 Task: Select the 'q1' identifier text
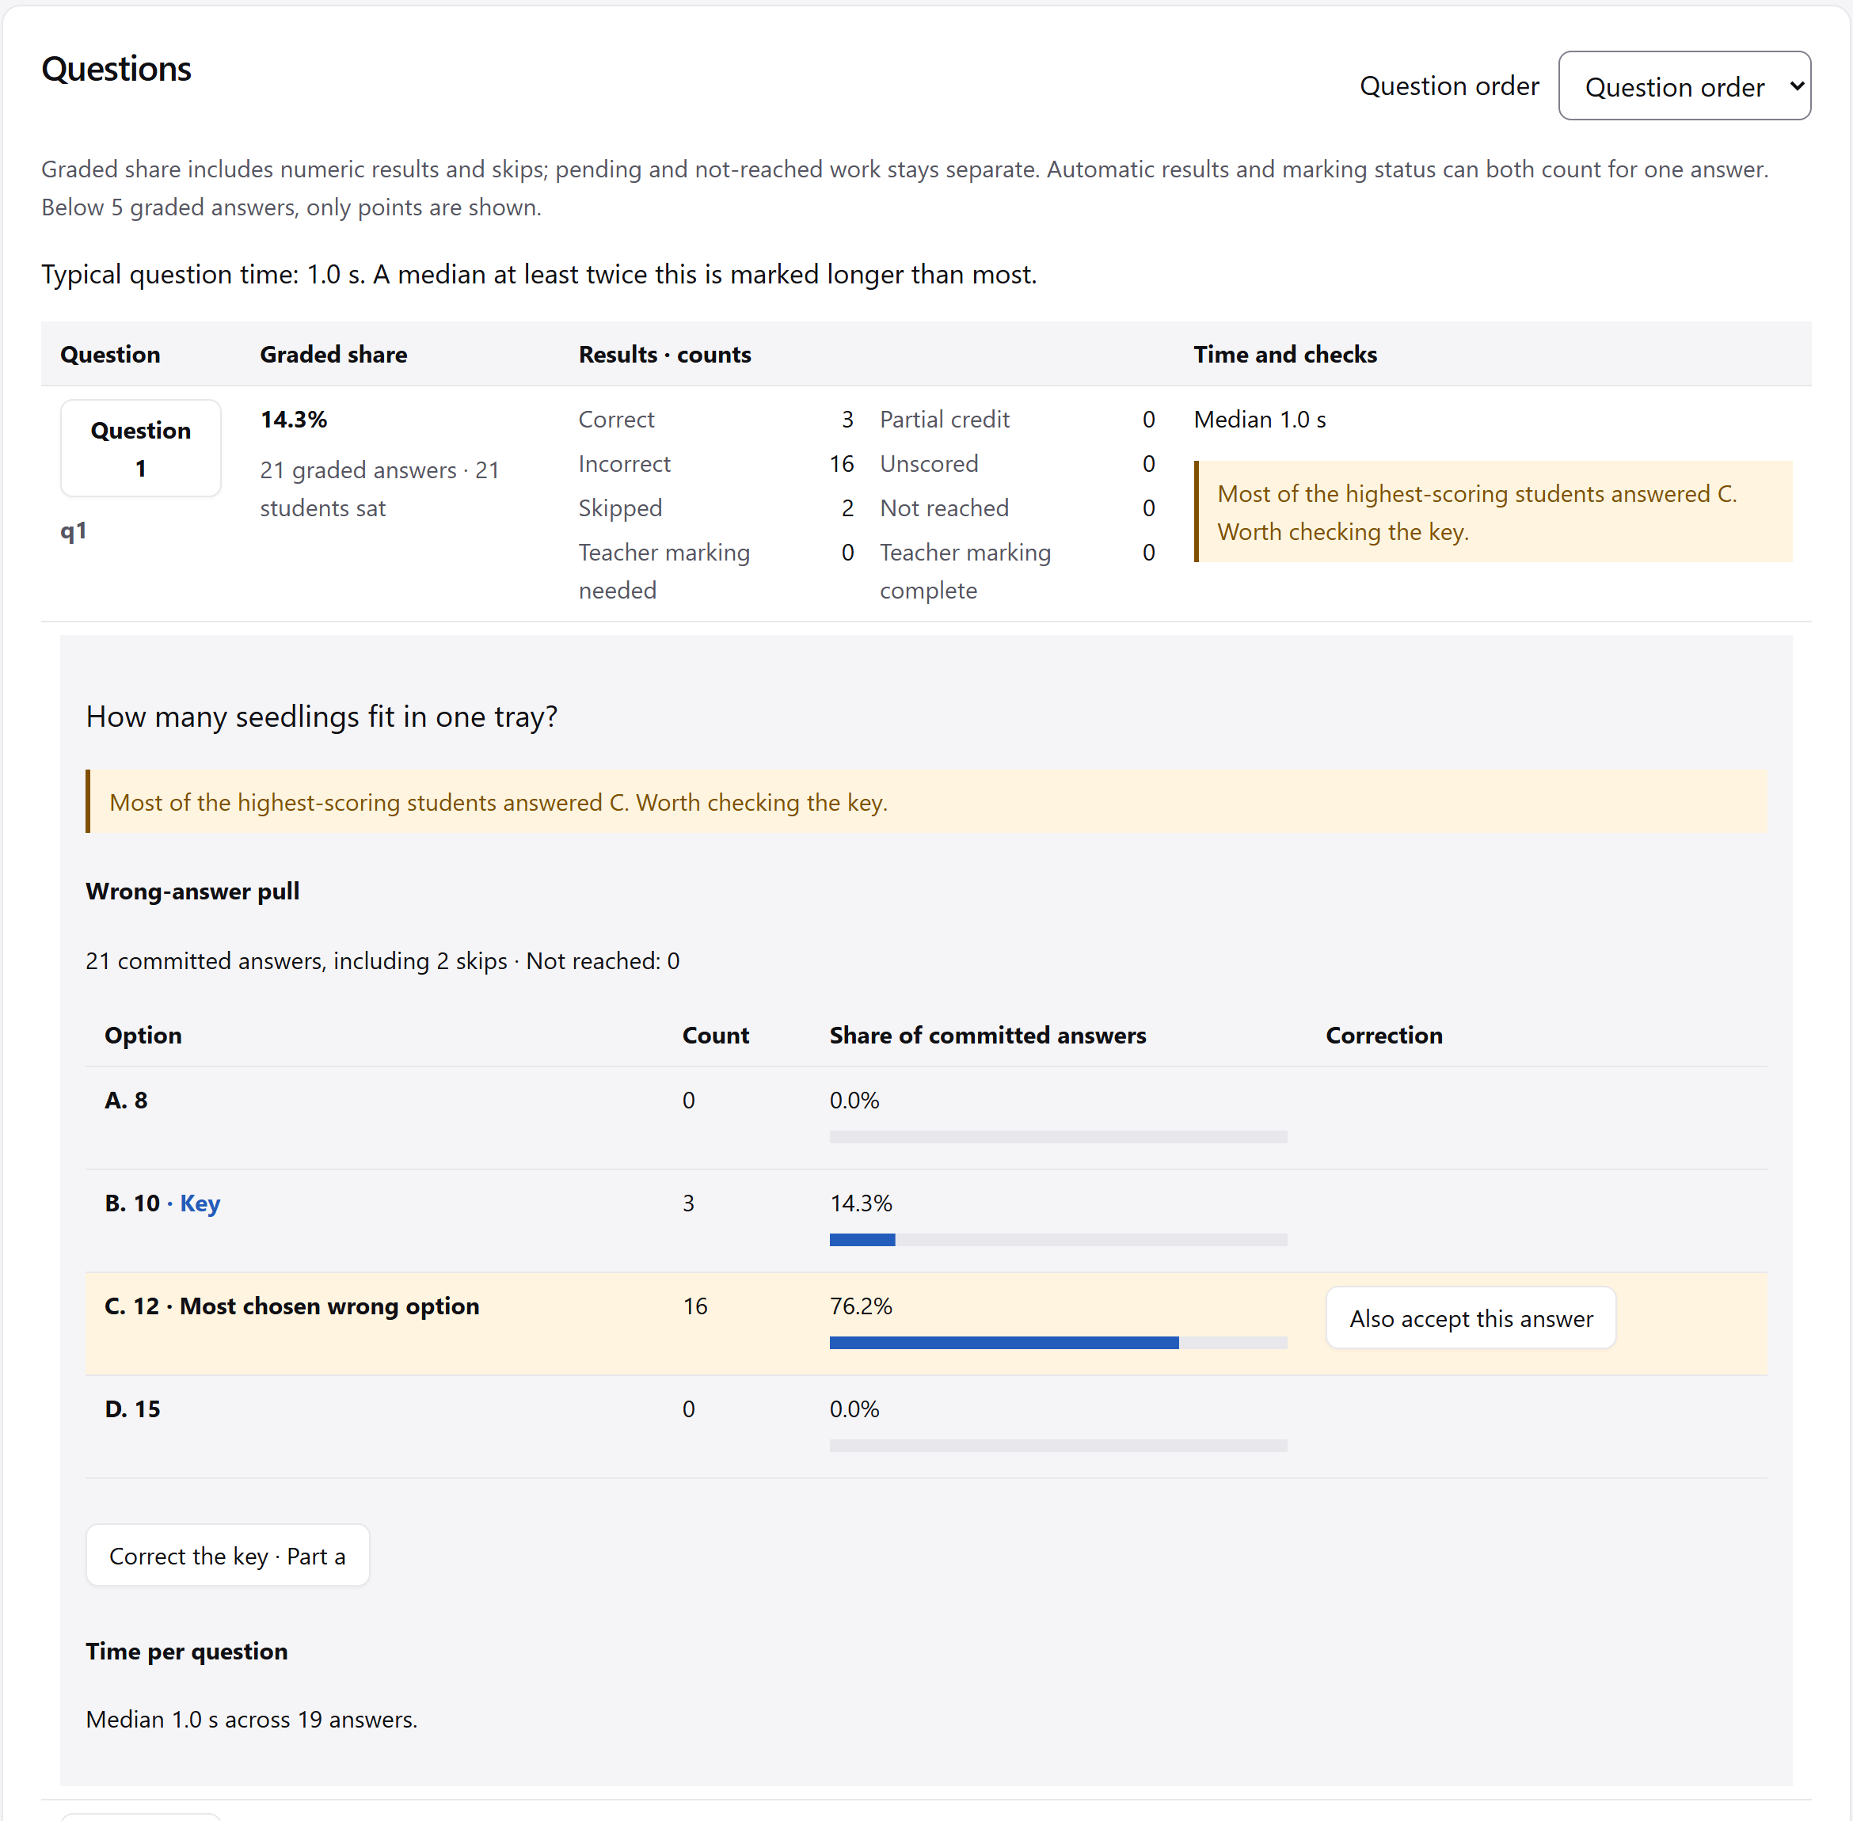coord(74,530)
